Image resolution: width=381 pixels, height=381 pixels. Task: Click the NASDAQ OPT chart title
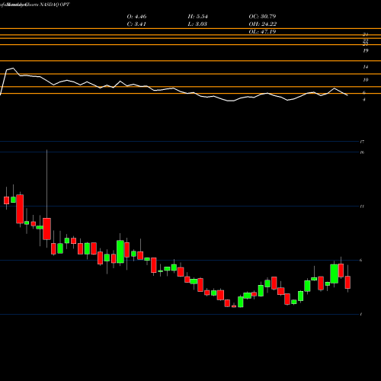point(55,5)
